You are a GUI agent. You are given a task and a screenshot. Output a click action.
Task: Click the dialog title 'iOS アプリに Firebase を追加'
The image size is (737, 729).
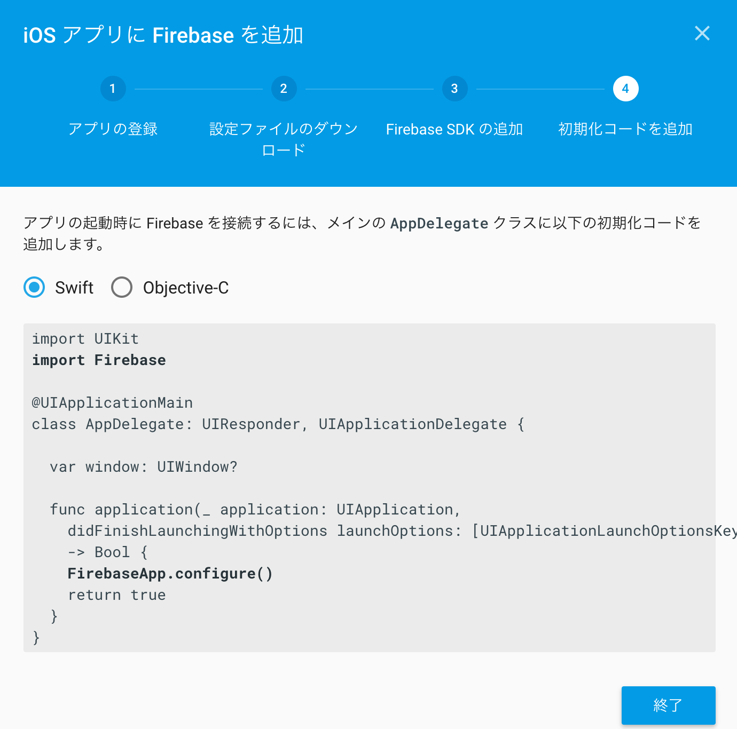(163, 35)
